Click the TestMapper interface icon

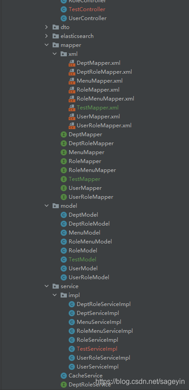click(64, 179)
